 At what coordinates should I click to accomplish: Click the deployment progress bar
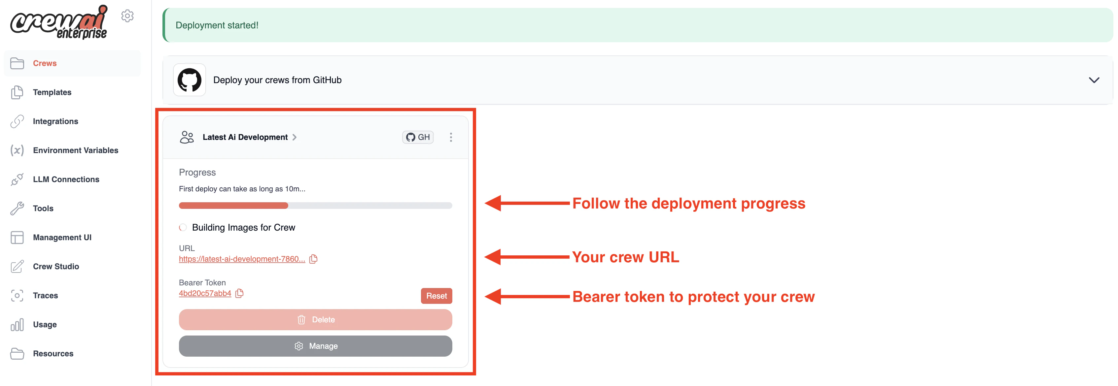316,205
